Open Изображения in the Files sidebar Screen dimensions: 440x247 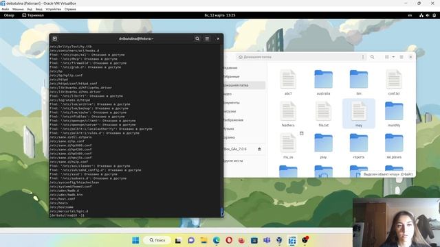point(245,120)
